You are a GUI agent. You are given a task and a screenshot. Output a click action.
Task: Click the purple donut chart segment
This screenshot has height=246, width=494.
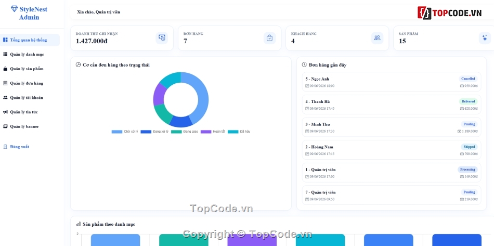click(x=159, y=95)
